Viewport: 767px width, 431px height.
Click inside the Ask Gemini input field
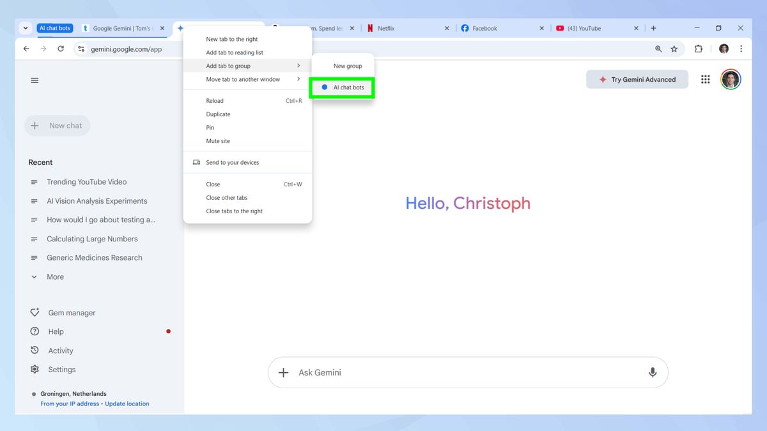coord(447,372)
